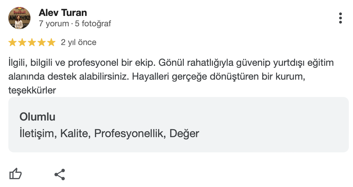Image resolution: width=353 pixels, height=187 pixels.
Task: Like the review with the thumbs-up icon
Action: click(x=15, y=174)
